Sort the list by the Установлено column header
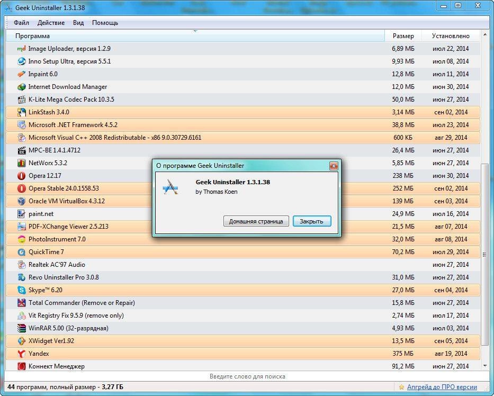 pyautogui.click(x=451, y=36)
